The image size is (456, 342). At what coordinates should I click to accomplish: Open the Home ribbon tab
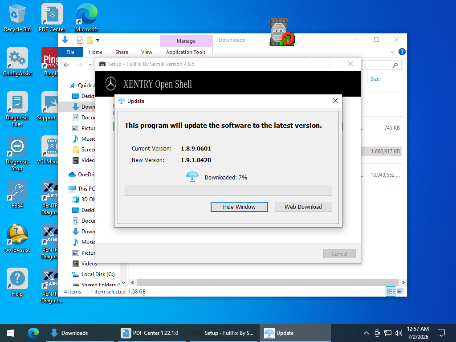pos(96,52)
